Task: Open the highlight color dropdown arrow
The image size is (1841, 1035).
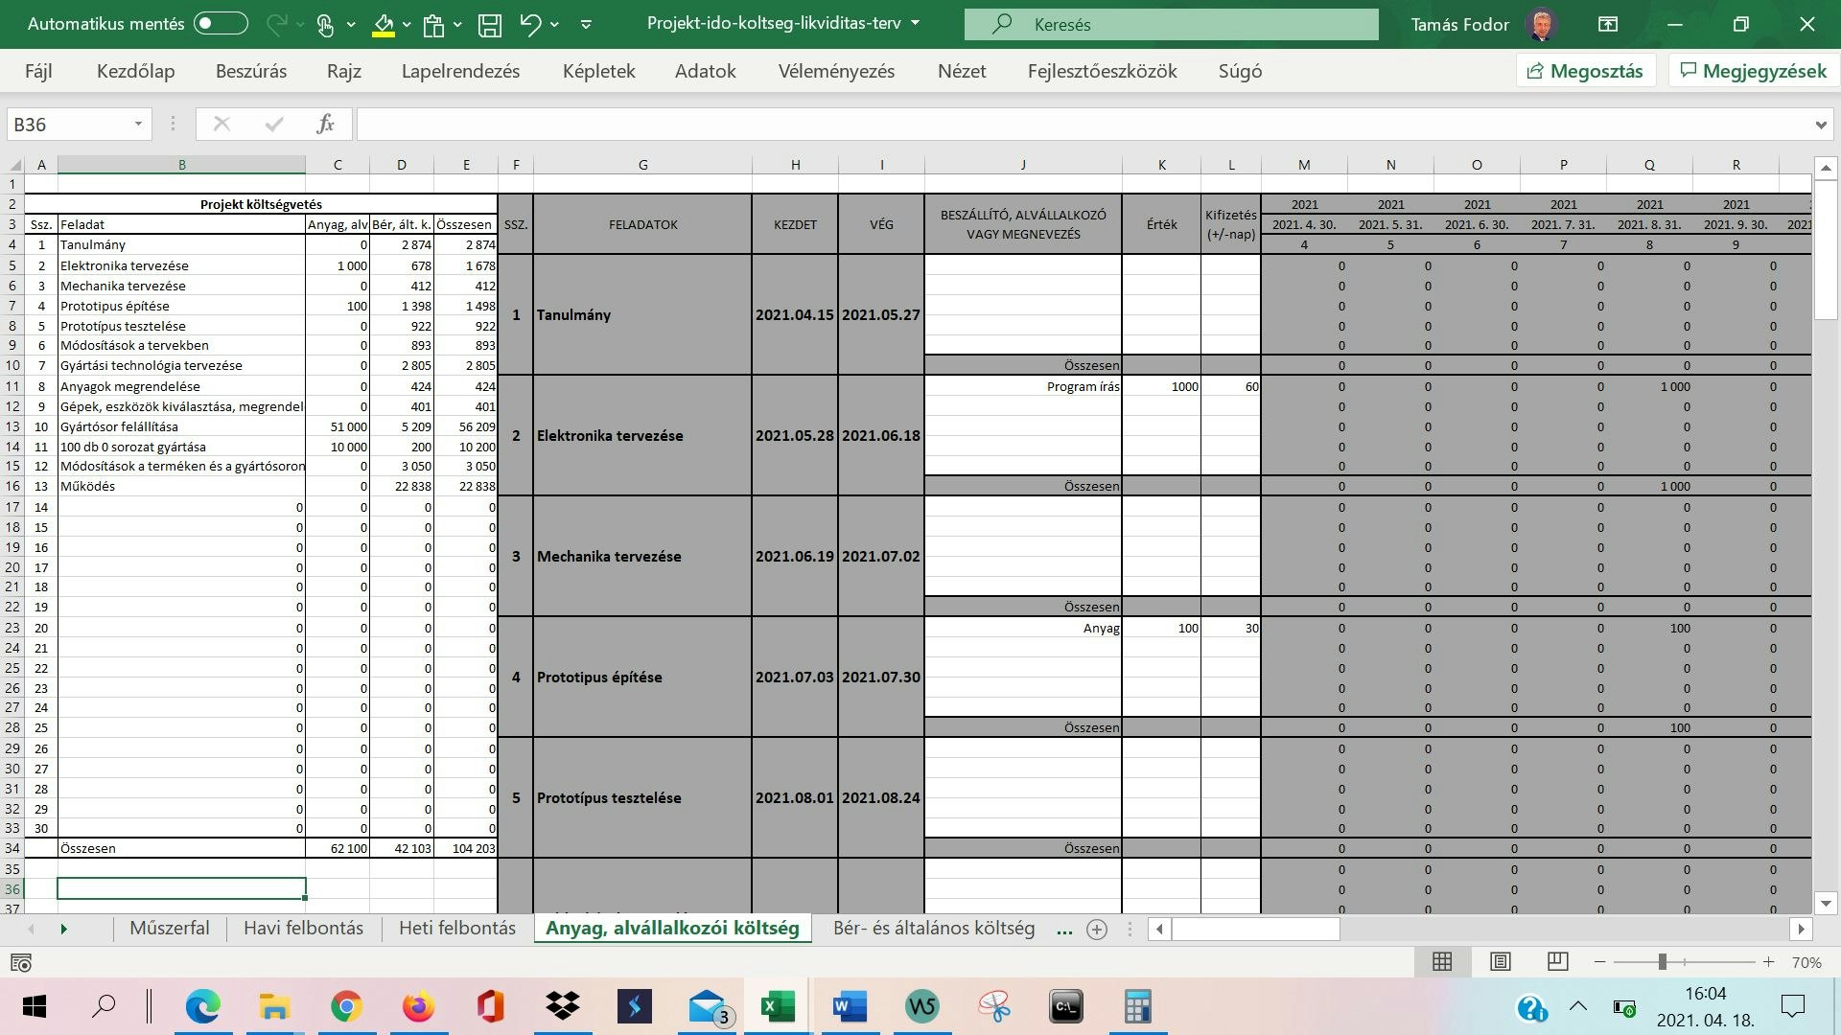Action: point(408,24)
